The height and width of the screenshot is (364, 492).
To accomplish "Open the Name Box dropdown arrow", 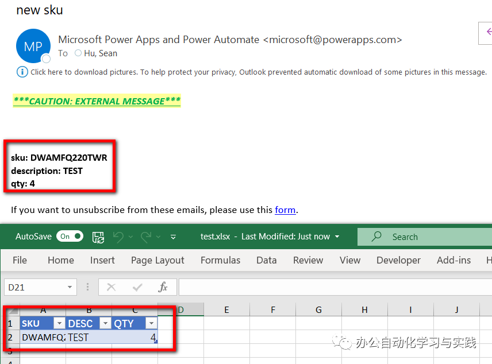I will point(70,287).
